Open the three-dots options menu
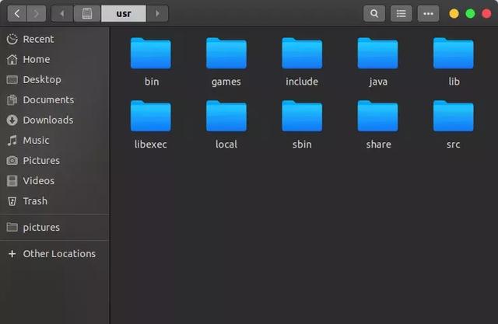The image size is (498, 324). click(428, 13)
